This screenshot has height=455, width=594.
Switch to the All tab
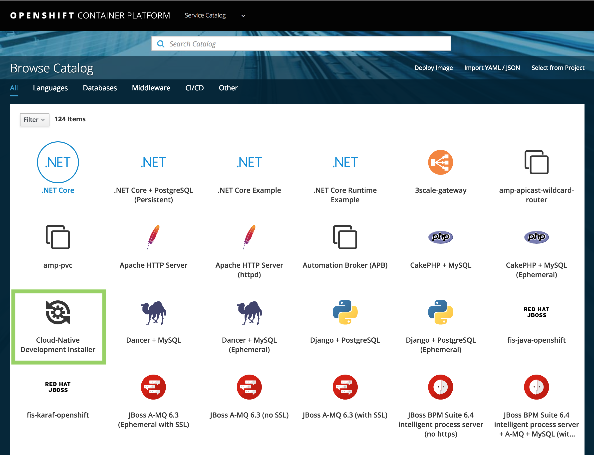(14, 88)
